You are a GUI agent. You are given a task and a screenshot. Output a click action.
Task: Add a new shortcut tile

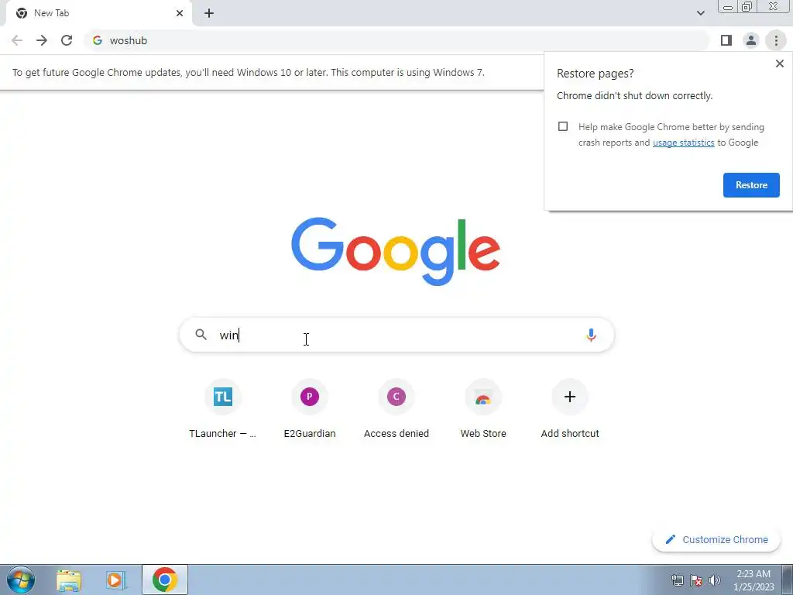point(570,410)
